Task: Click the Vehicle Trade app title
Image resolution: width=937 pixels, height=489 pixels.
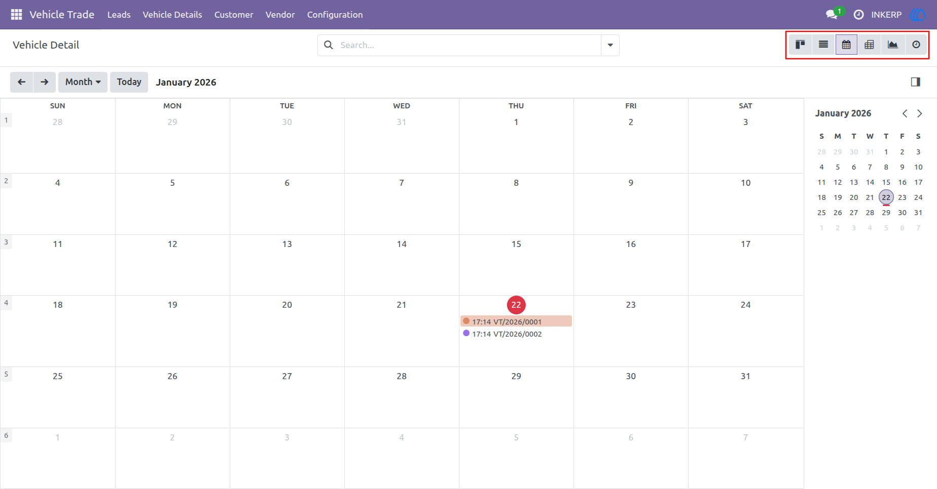Action: coord(62,15)
